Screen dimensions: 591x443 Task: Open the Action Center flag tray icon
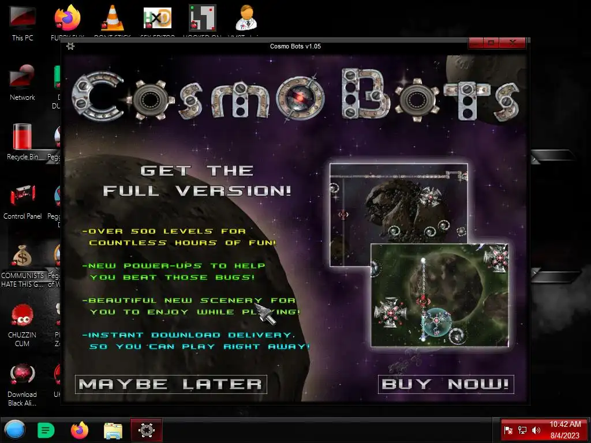tap(508, 430)
